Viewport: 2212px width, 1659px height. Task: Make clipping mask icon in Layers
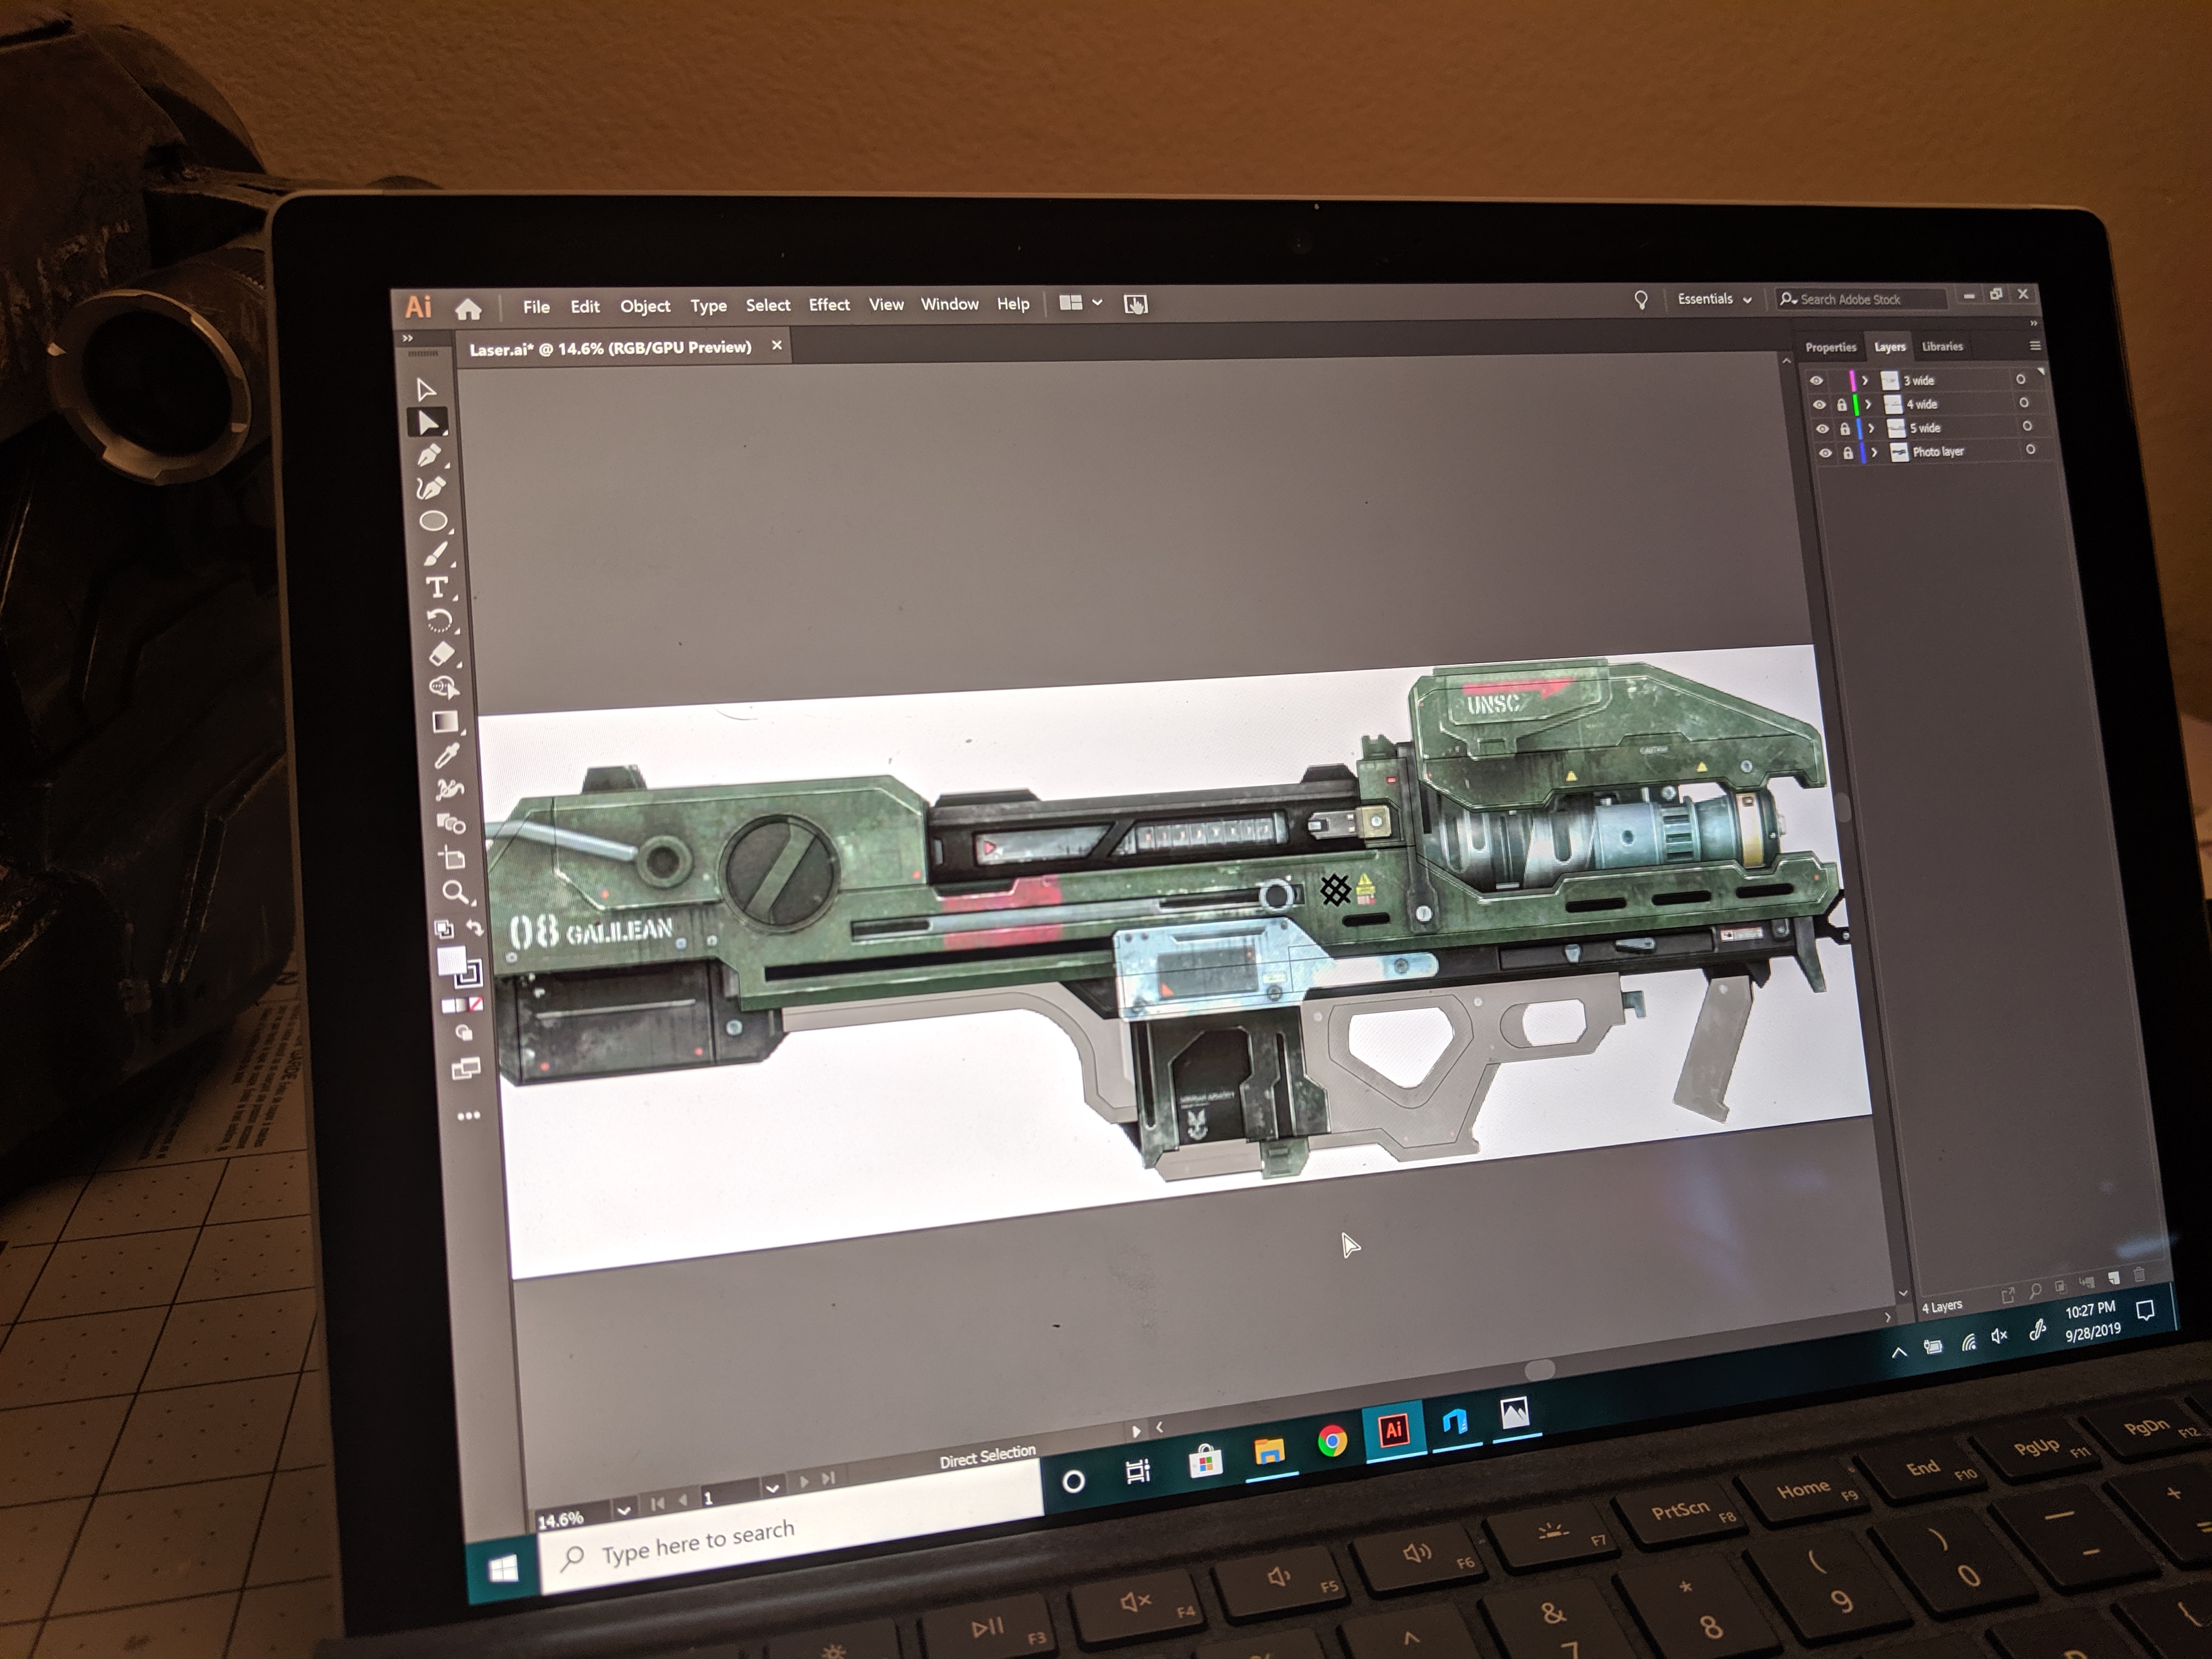[x=2061, y=1286]
